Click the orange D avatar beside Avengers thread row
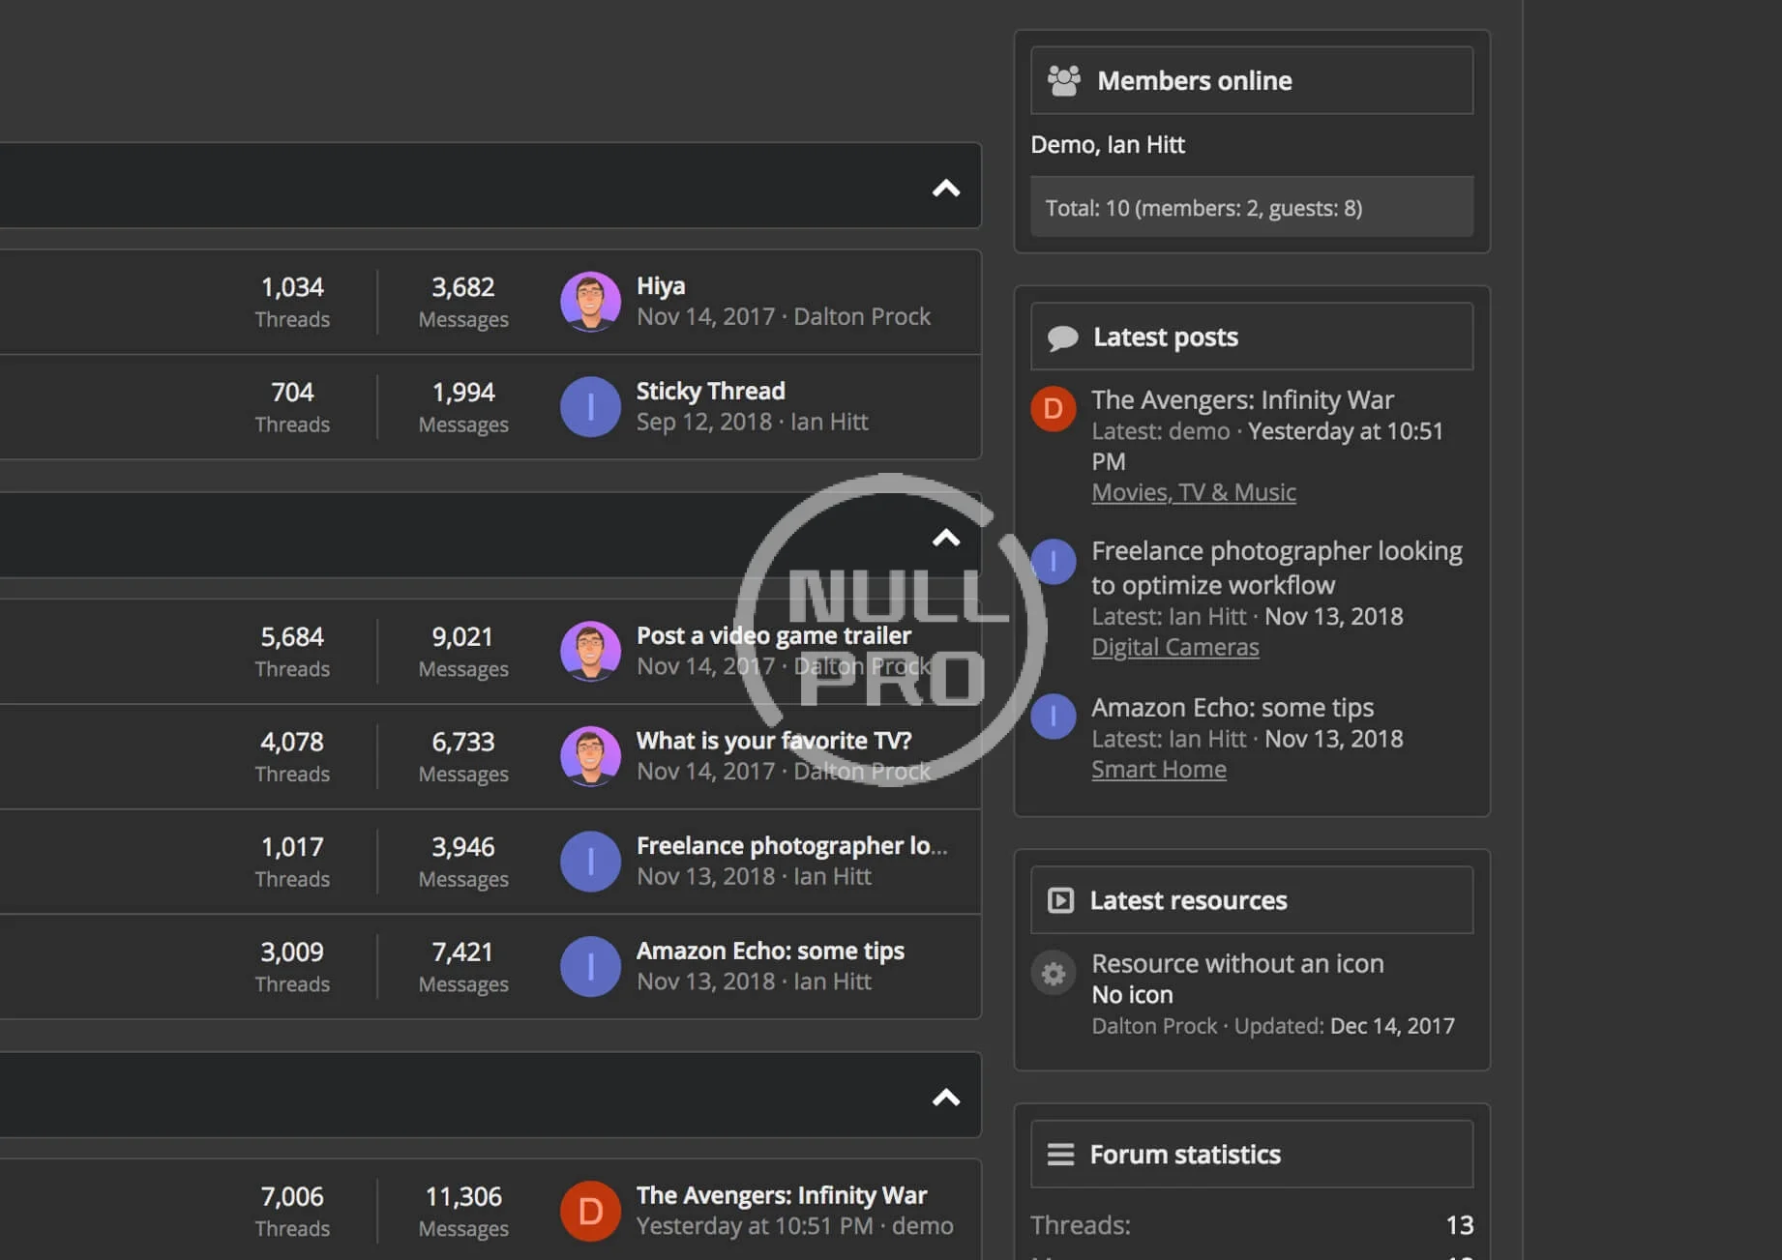Viewport: 1782px width, 1260px height. coord(590,1211)
